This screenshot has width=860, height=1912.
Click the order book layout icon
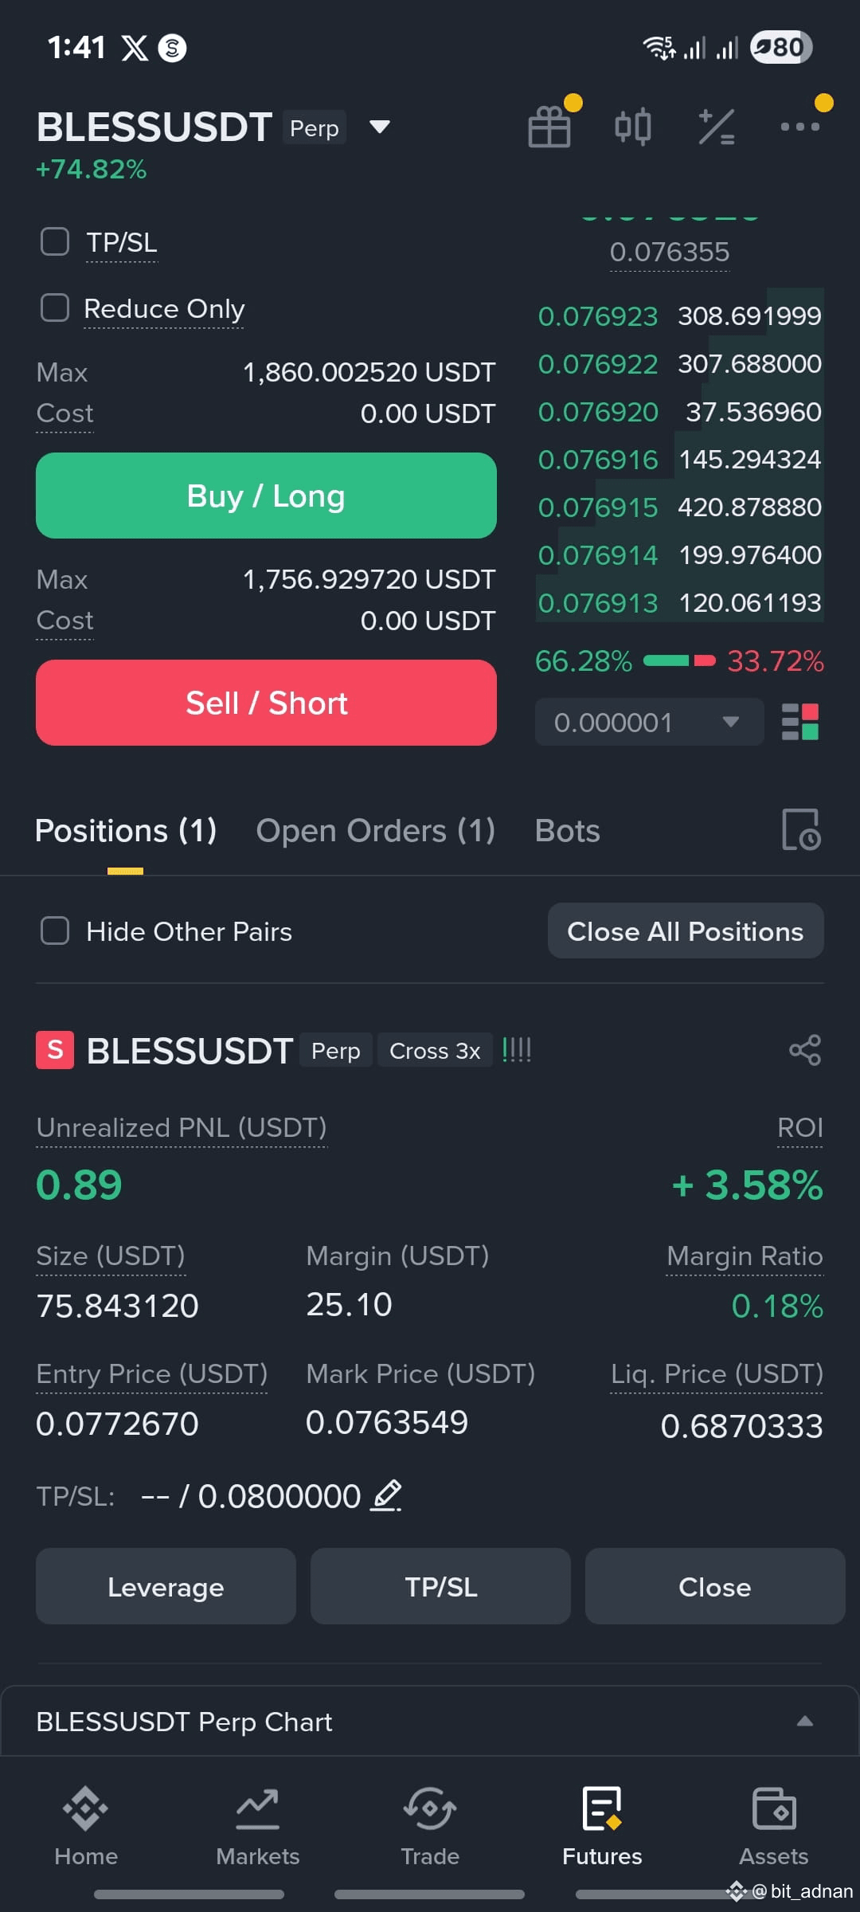[x=800, y=722]
